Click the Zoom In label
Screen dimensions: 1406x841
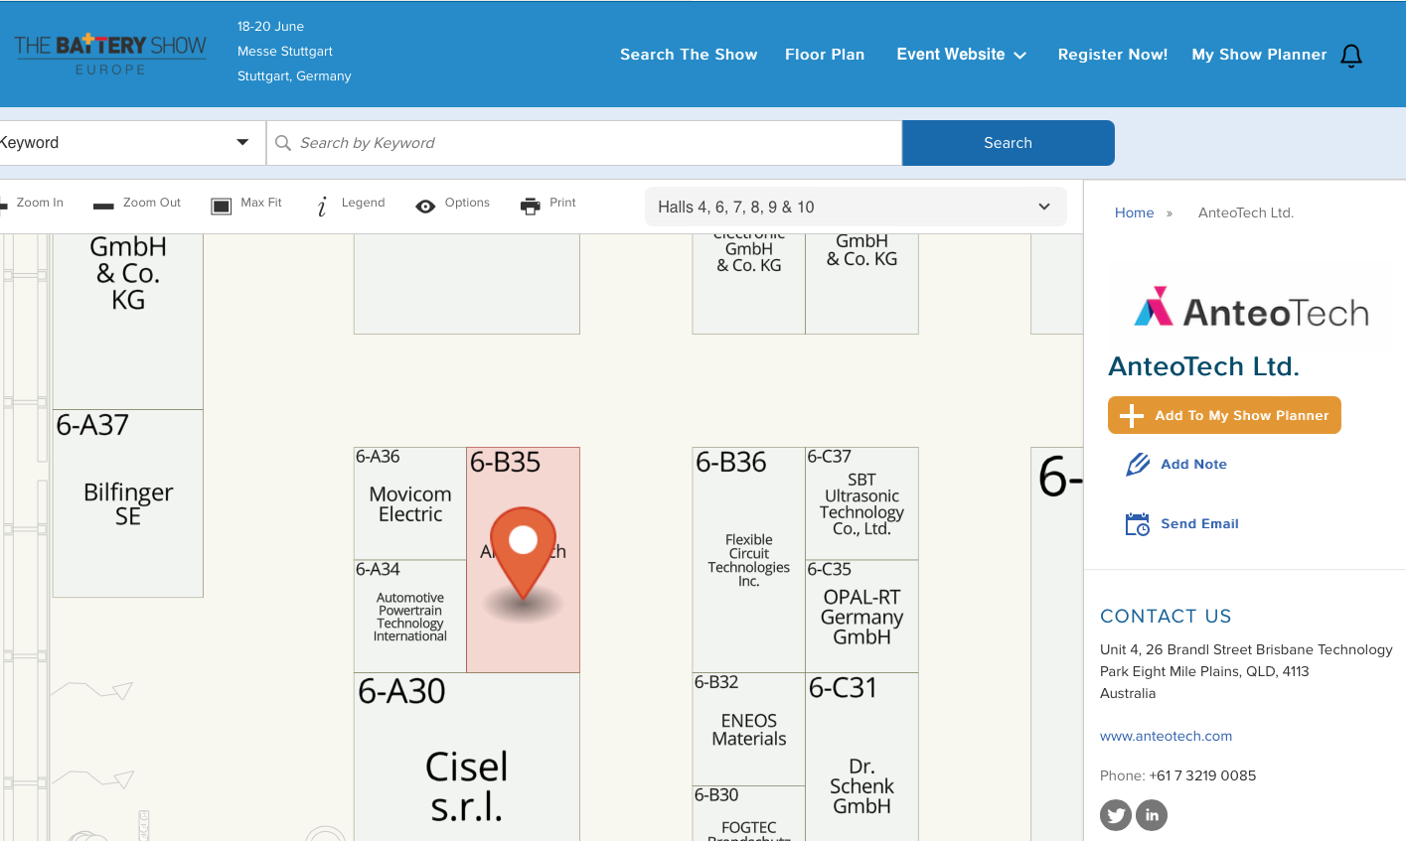tap(40, 203)
